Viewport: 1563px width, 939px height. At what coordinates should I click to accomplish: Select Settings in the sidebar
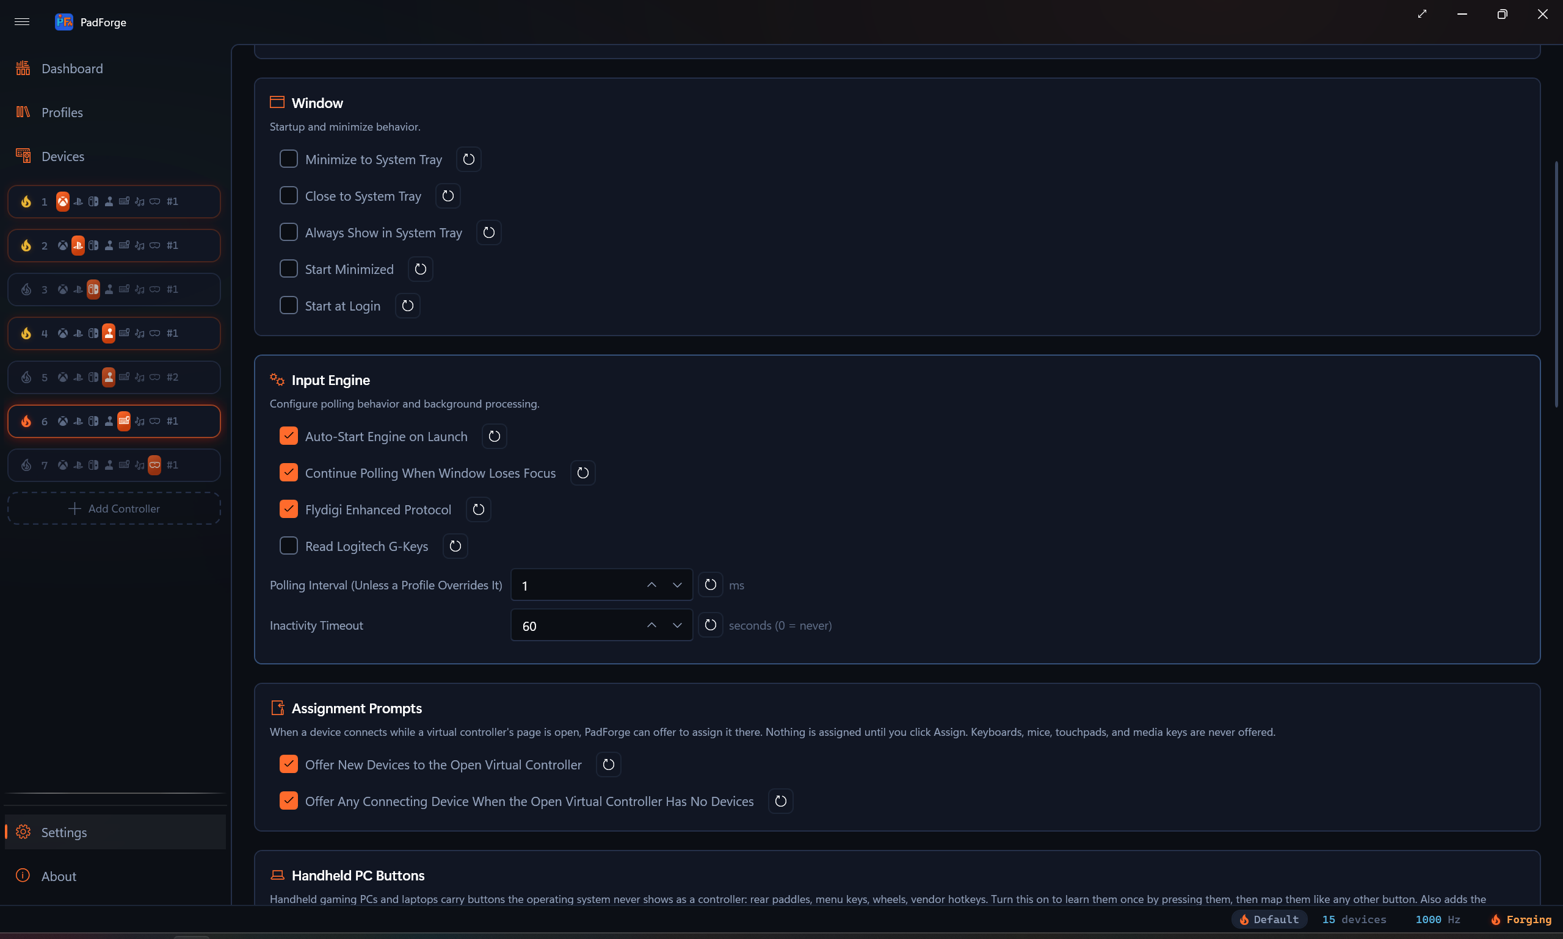(115, 833)
